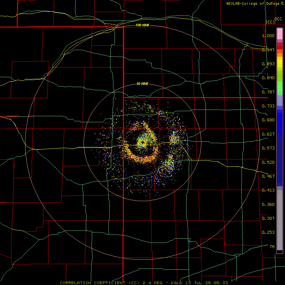Pick the dark red color bar segment
Screen dimensions: 285x285
(x=280, y=47)
